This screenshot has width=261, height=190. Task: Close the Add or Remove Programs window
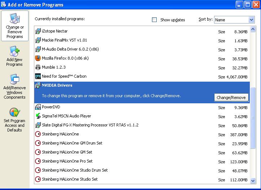(x=256, y=4)
